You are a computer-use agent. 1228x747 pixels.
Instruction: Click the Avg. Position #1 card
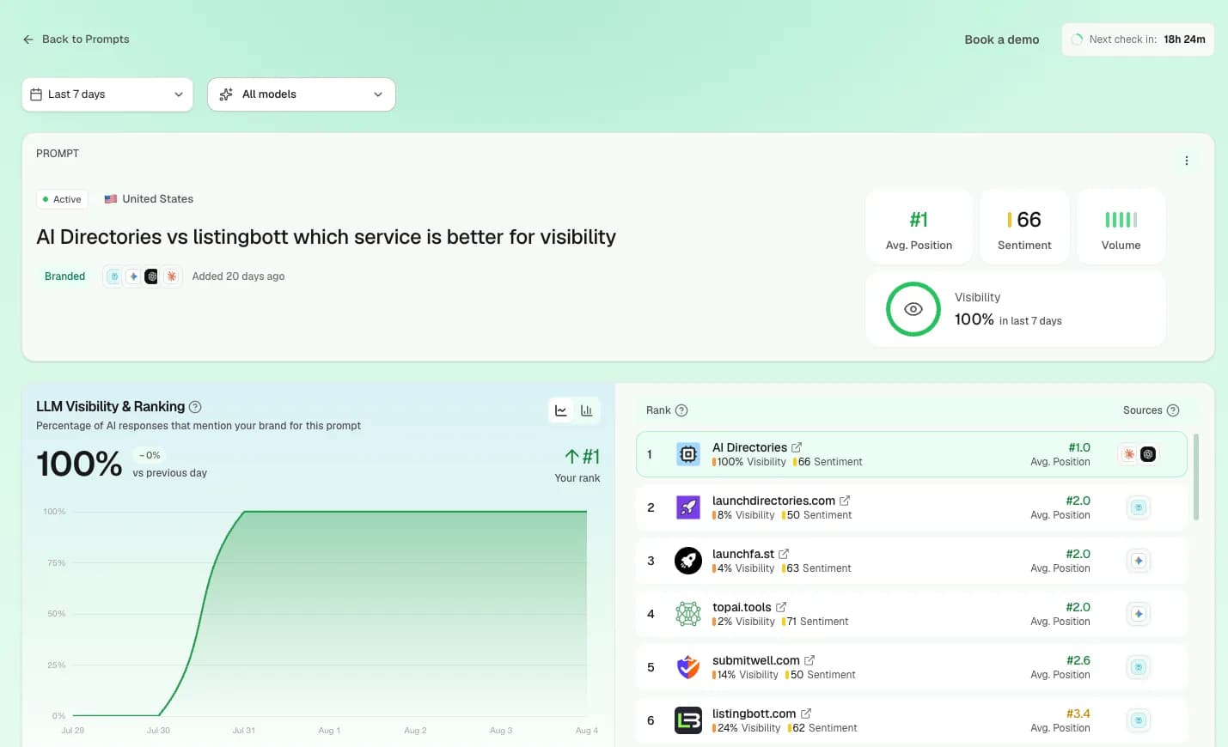919,227
